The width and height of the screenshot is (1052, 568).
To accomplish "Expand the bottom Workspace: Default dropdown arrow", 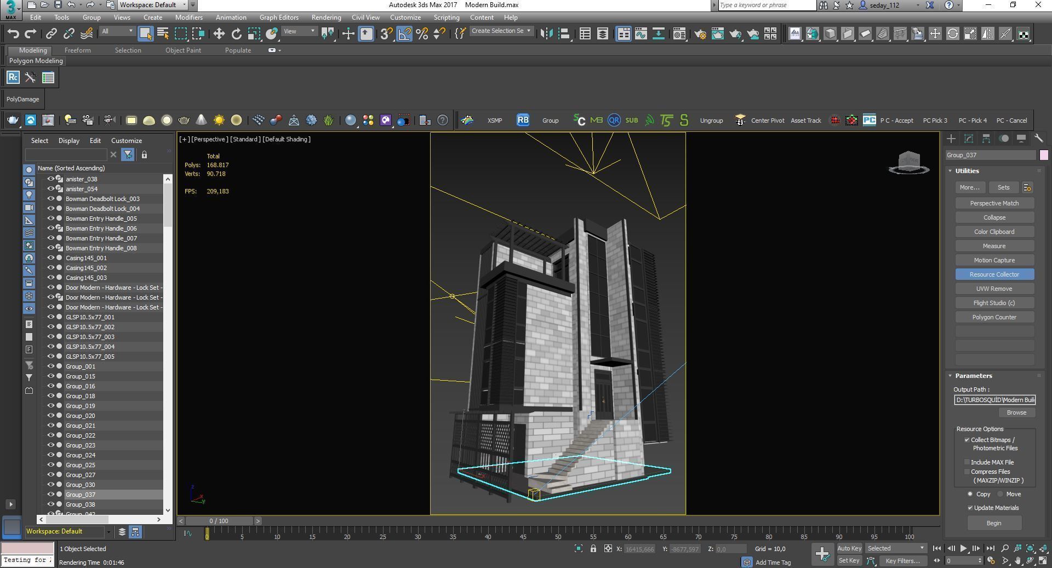I will pos(108,531).
